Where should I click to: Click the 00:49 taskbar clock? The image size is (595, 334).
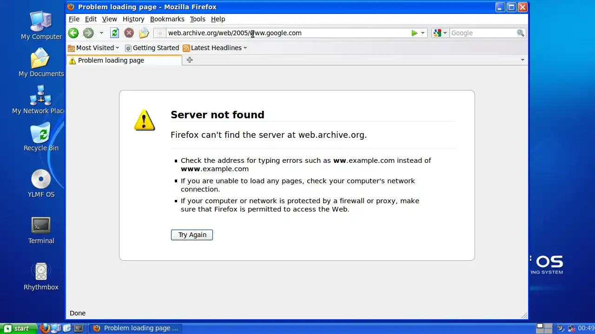[x=586, y=328]
